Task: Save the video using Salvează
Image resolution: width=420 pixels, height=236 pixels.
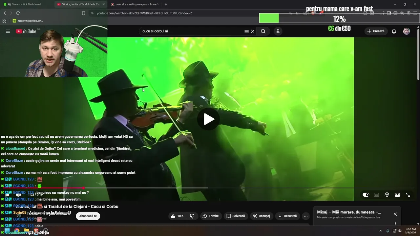Action: pos(236,216)
